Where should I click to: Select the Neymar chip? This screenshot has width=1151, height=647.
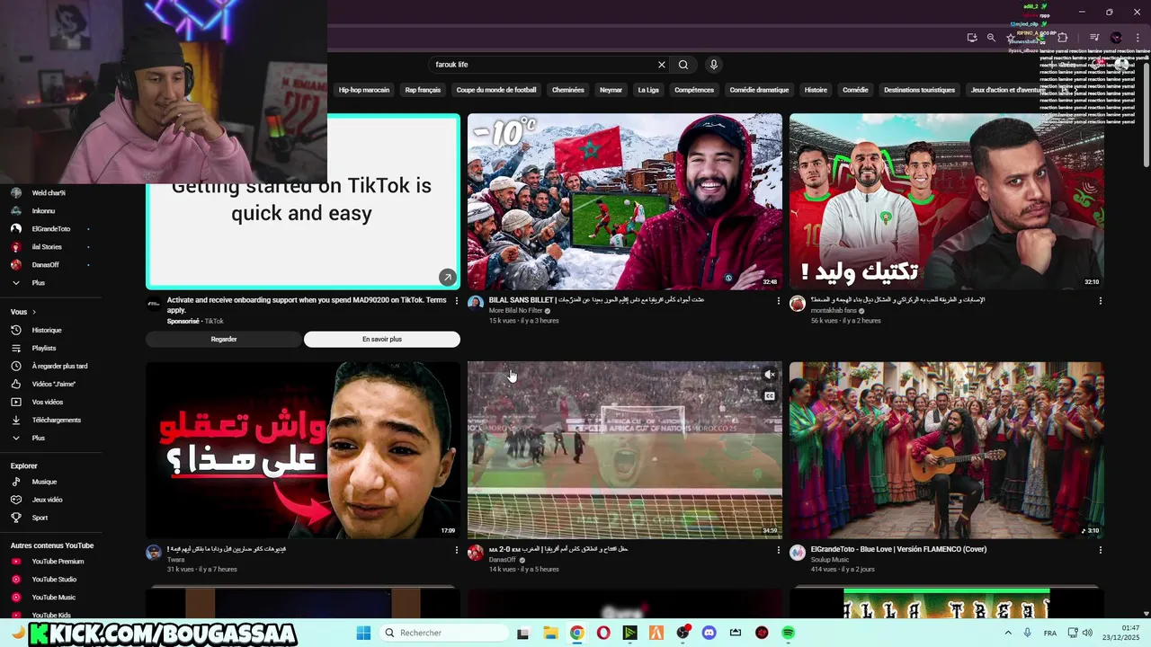[611, 90]
